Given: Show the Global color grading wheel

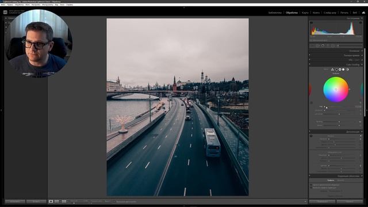Looking at the screenshot, I should [x=347, y=70].
